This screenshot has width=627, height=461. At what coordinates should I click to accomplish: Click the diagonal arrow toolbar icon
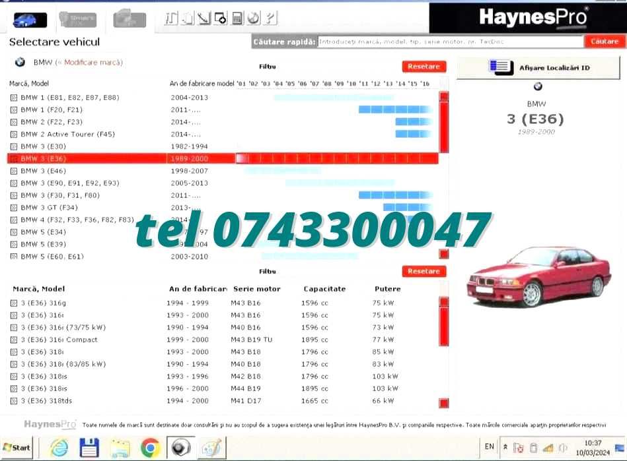tap(204, 18)
